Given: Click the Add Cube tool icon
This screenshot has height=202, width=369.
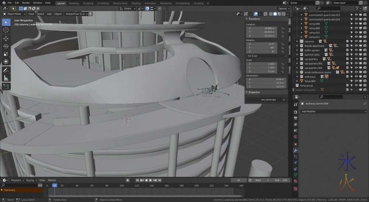Looking at the screenshot, I should click(x=6, y=86).
